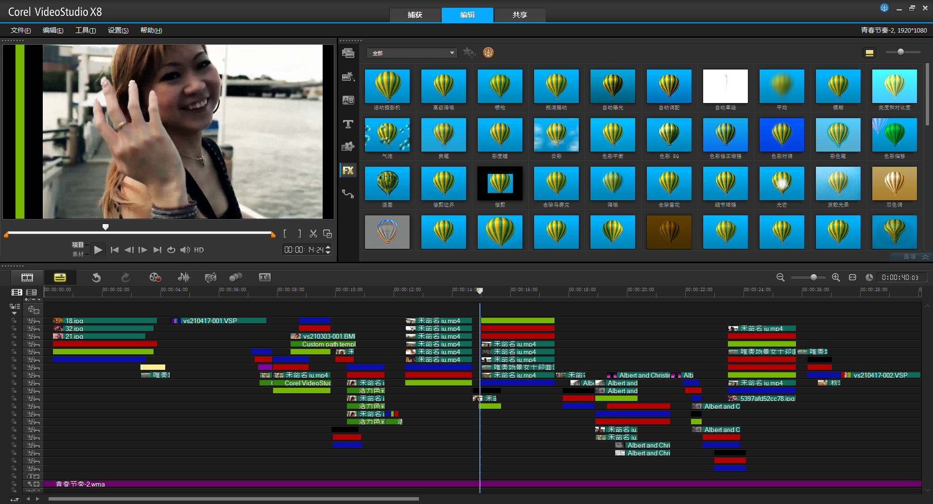The height and width of the screenshot is (504, 933).
Task: Open the add/remove tracks dropdown
Action: coord(33,299)
